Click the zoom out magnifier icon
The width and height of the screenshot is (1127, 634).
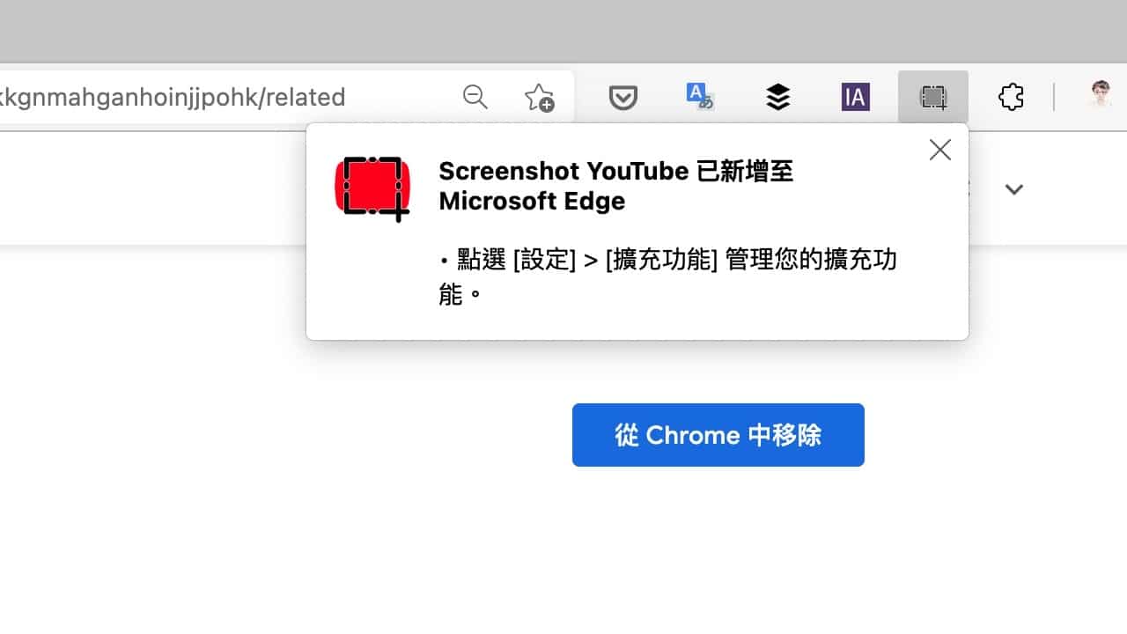[475, 97]
